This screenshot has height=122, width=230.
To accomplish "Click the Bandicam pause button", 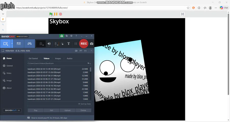I will point(76,44).
